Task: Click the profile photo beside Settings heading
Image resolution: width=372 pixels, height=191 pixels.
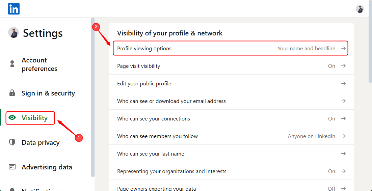Action: [14, 32]
